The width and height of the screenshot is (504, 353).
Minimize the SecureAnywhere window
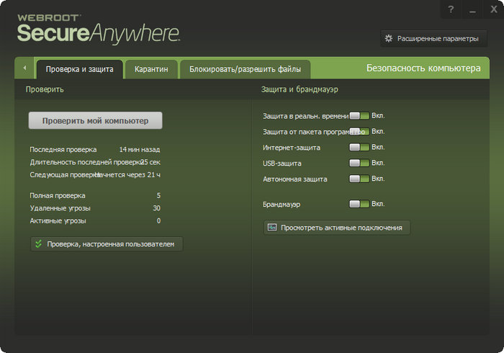472,9
